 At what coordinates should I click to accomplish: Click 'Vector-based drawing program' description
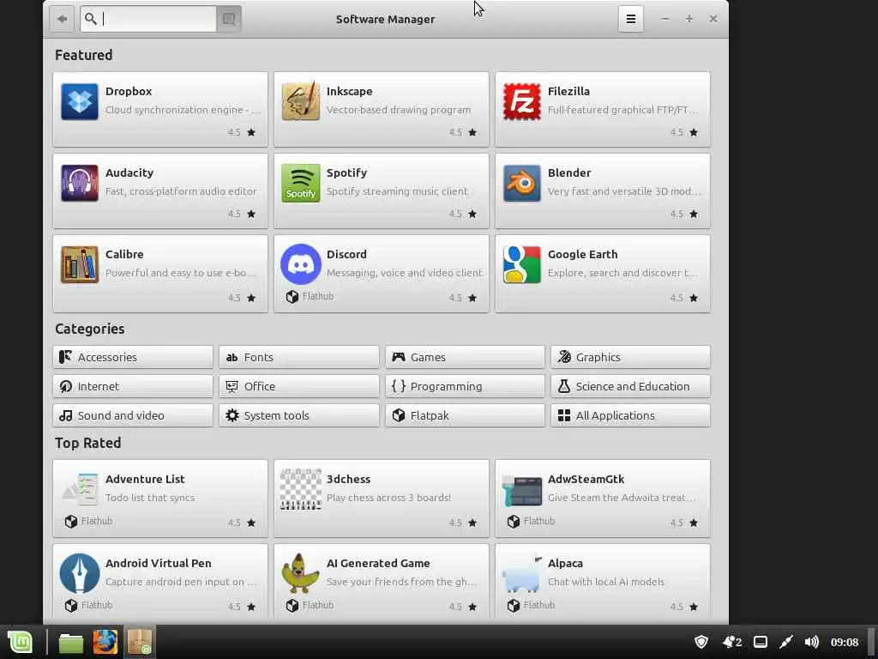399,110
